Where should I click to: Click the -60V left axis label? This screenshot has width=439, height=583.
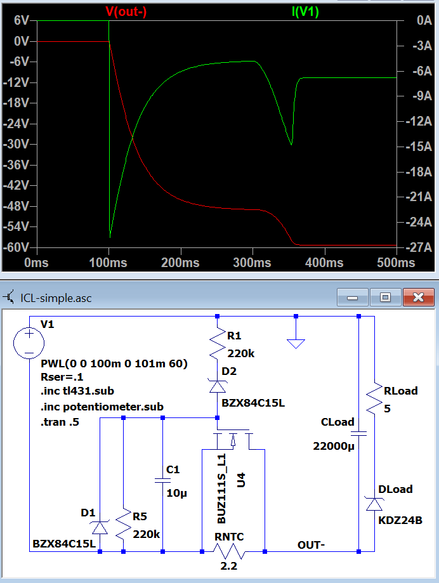tap(16, 247)
